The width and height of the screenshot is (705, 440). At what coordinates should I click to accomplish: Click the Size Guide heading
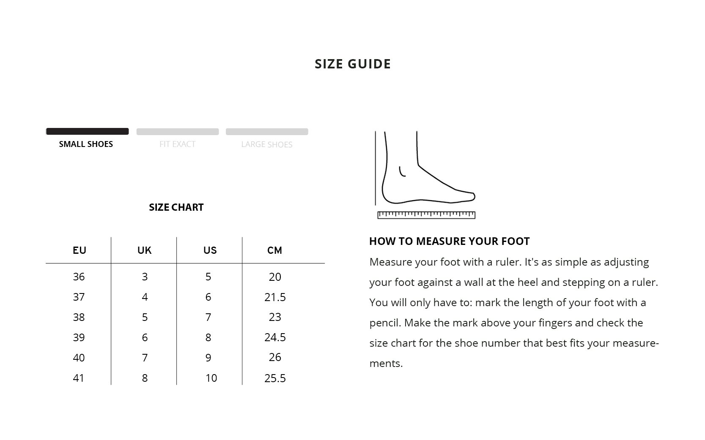352,64
